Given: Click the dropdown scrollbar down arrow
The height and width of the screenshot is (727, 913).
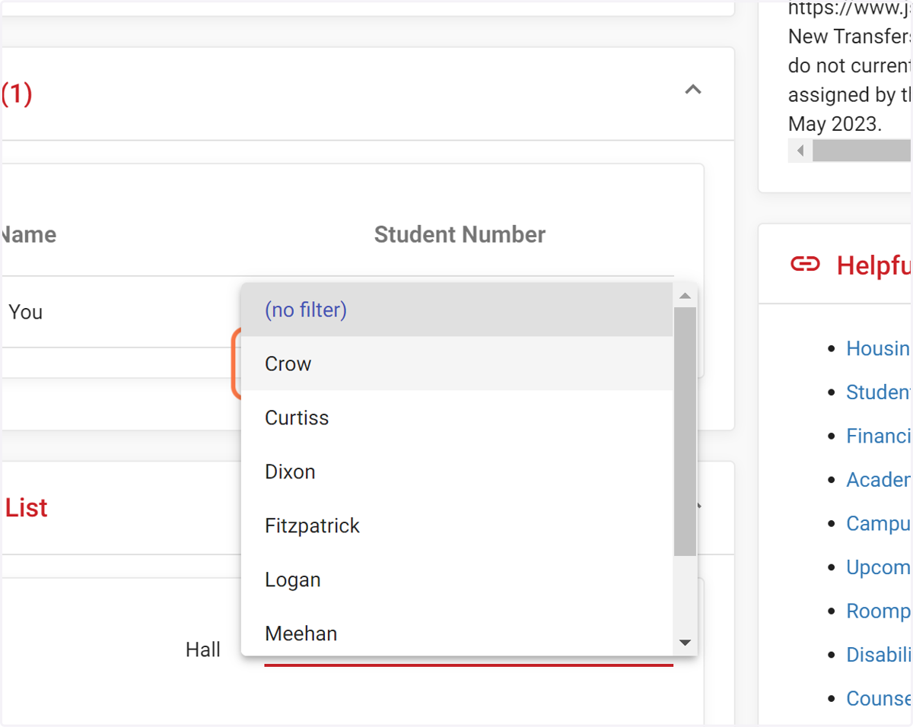Looking at the screenshot, I should click(685, 643).
